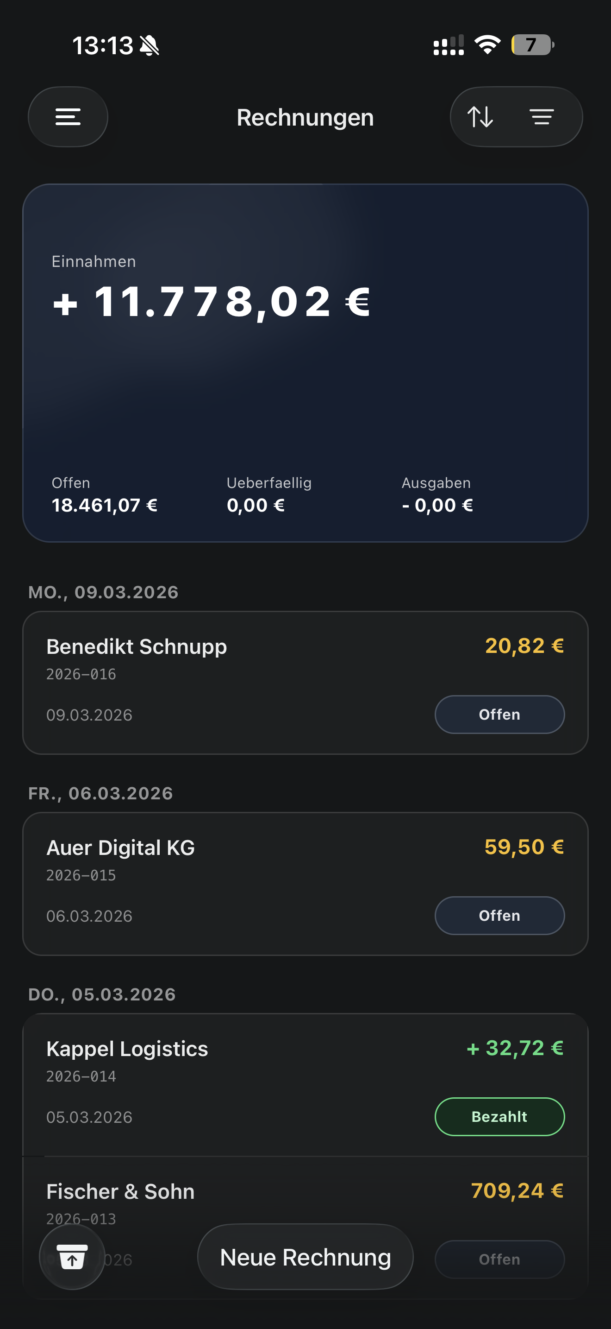The height and width of the screenshot is (1329, 611).
Task: Tap the cellular signal icon
Action: tap(448, 45)
